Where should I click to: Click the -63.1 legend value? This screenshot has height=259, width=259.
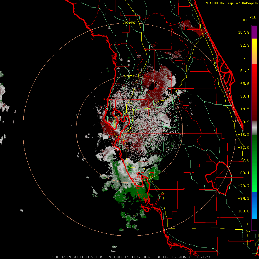coord(244,173)
